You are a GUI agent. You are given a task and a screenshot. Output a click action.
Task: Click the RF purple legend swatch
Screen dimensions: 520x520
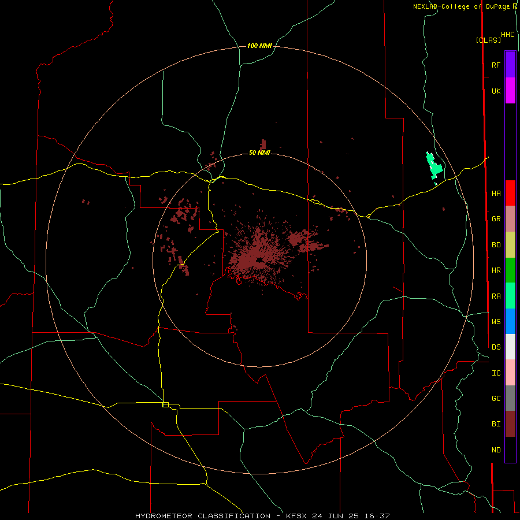[x=510, y=65]
